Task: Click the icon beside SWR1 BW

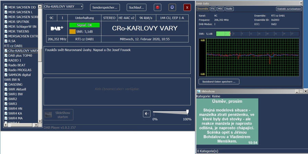Action: pyautogui.click(x=6, y=94)
